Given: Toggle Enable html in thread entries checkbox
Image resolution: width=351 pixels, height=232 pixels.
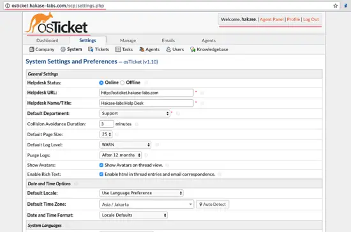Looking at the screenshot, I should click(101, 174).
